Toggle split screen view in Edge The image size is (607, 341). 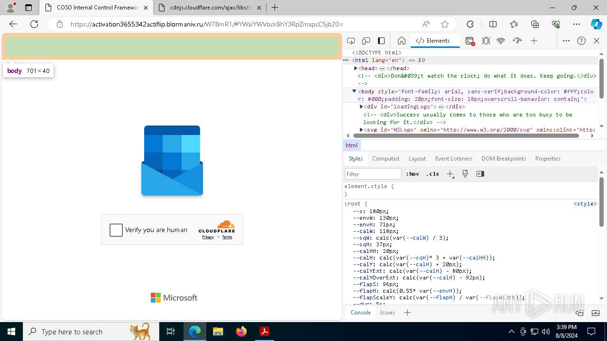pyautogui.click(x=493, y=24)
